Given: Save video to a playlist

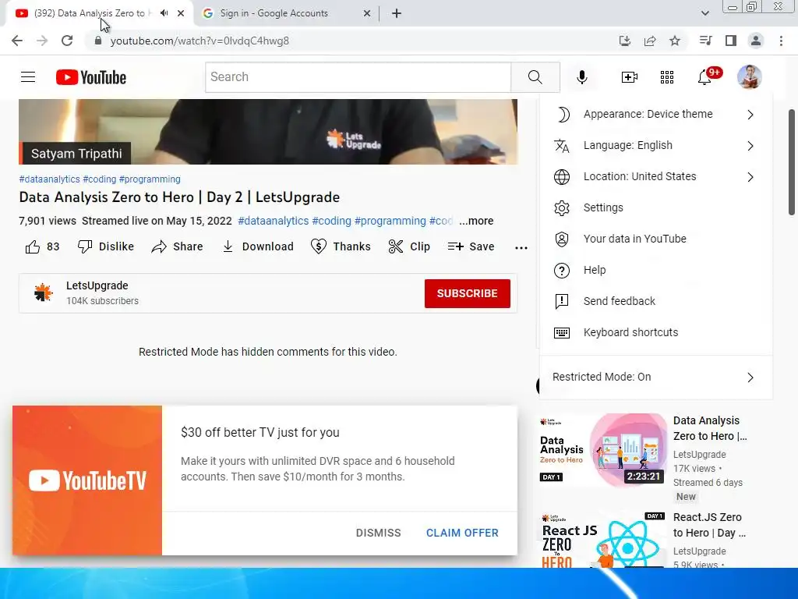Looking at the screenshot, I should point(471,246).
